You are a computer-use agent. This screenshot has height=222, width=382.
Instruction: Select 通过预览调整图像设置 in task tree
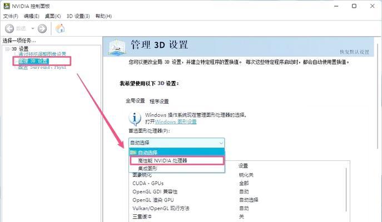(42, 54)
